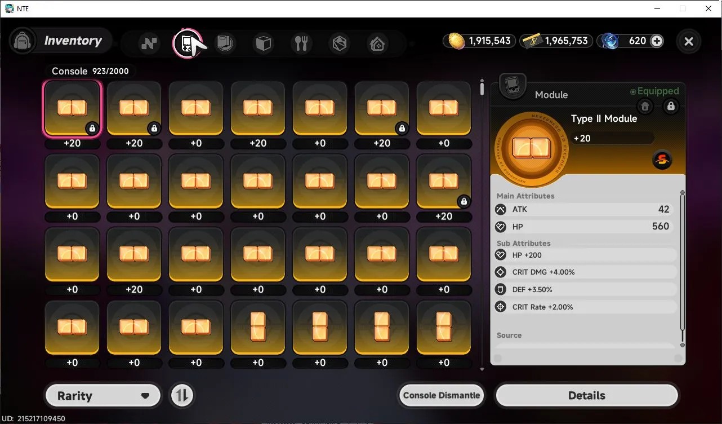
Task: Click the 1,965,753 ticket amount
Action: (x=566, y=41)
